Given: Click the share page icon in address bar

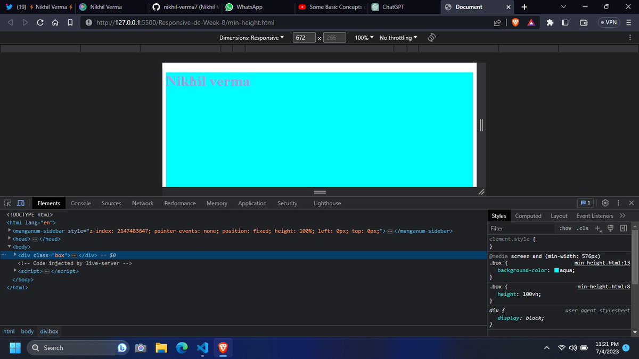Looking at the screenshot, I should [497, 23].
